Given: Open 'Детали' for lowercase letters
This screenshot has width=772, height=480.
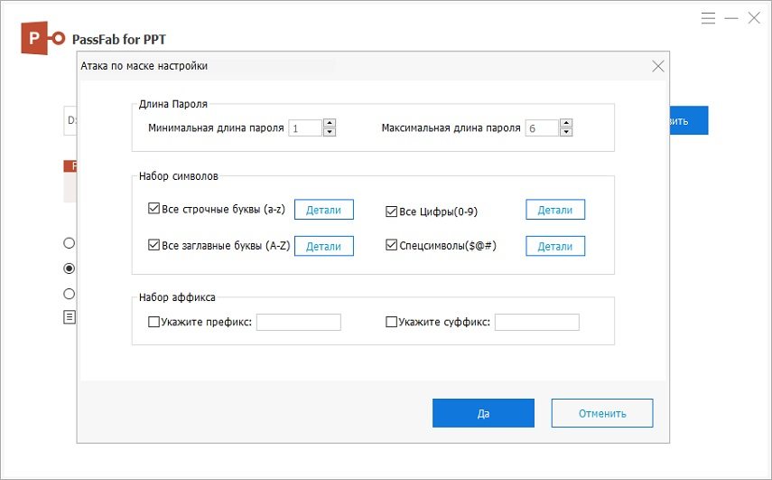Looking at the screenshot, I should click(324, 210).
